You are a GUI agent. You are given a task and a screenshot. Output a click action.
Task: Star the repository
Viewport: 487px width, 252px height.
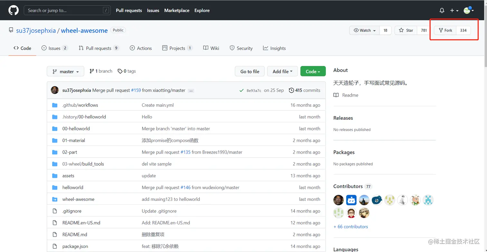(x=406, y=30)
